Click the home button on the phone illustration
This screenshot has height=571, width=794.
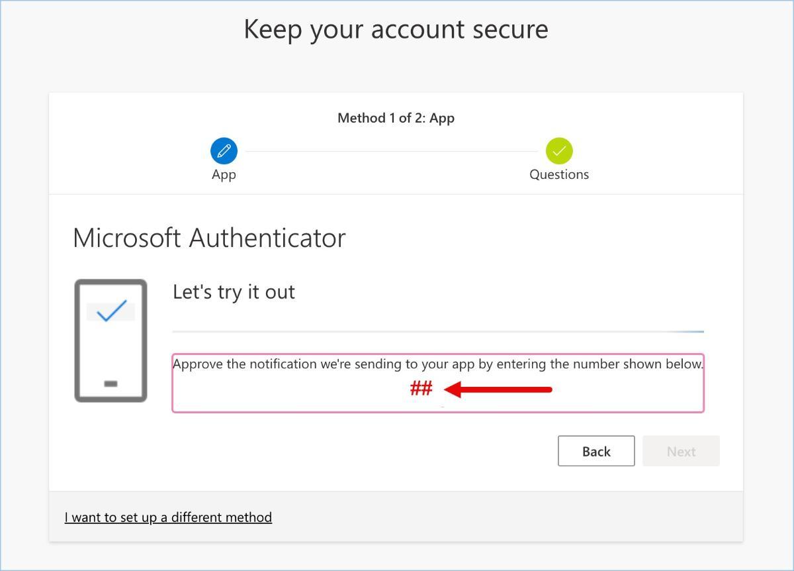(x=110, y=384)
